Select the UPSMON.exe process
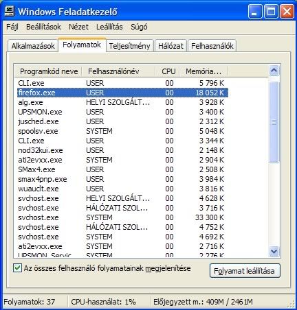Image resolution: width=297 pixels, height=310 pixels. point(122,112)
